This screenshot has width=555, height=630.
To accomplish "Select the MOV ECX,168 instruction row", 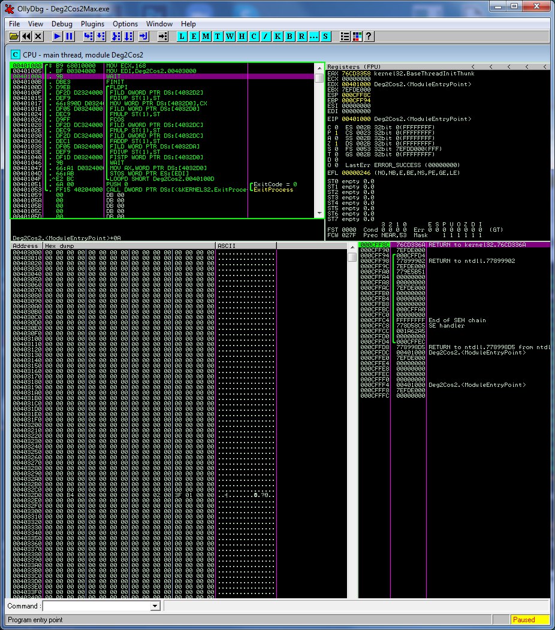I will pos(162,65).
